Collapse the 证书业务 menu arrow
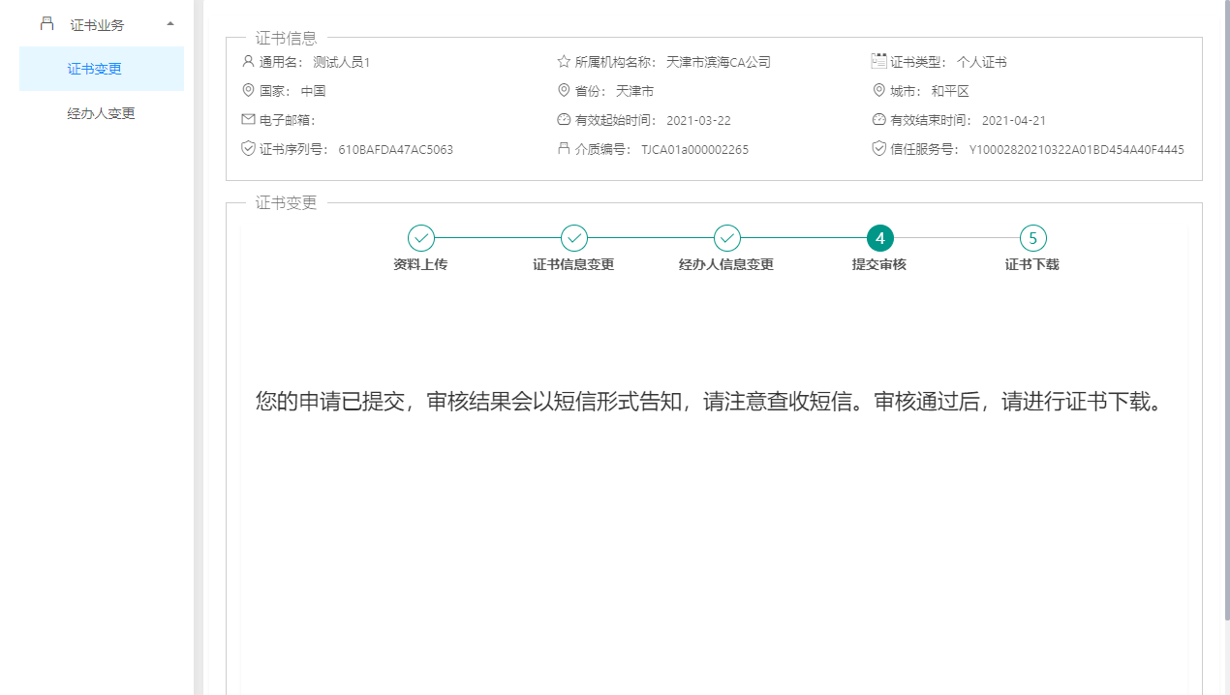1230x695 pixels. click(170, 24)
